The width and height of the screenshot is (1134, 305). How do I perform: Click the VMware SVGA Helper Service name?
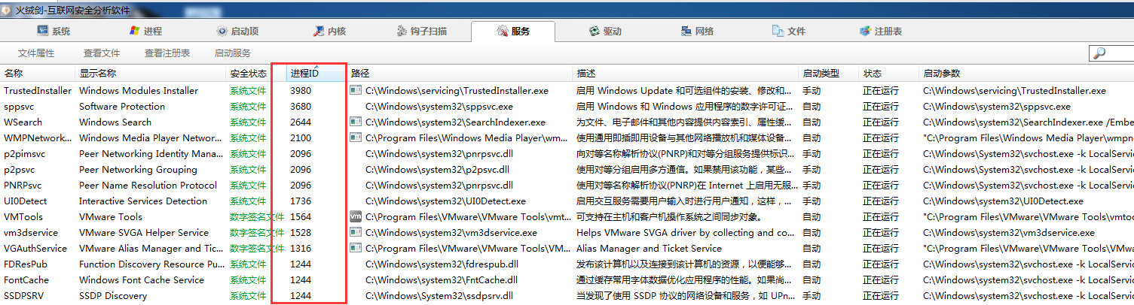(144, 232)
